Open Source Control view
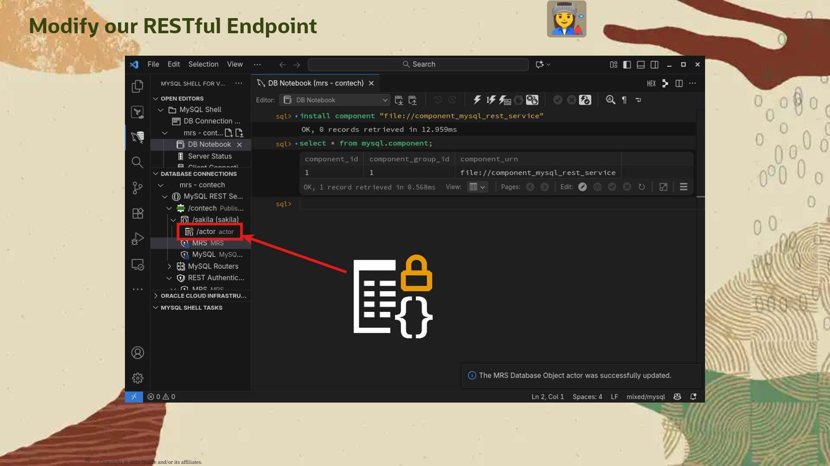 pos(137,188)
